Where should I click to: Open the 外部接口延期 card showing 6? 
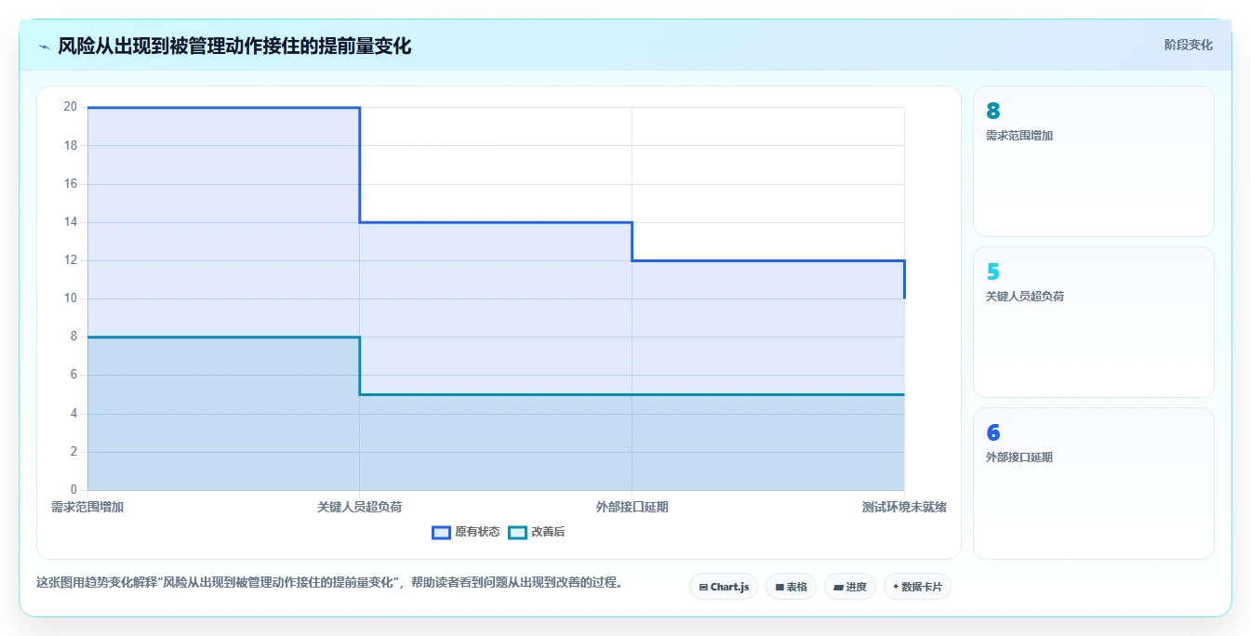1094,484
